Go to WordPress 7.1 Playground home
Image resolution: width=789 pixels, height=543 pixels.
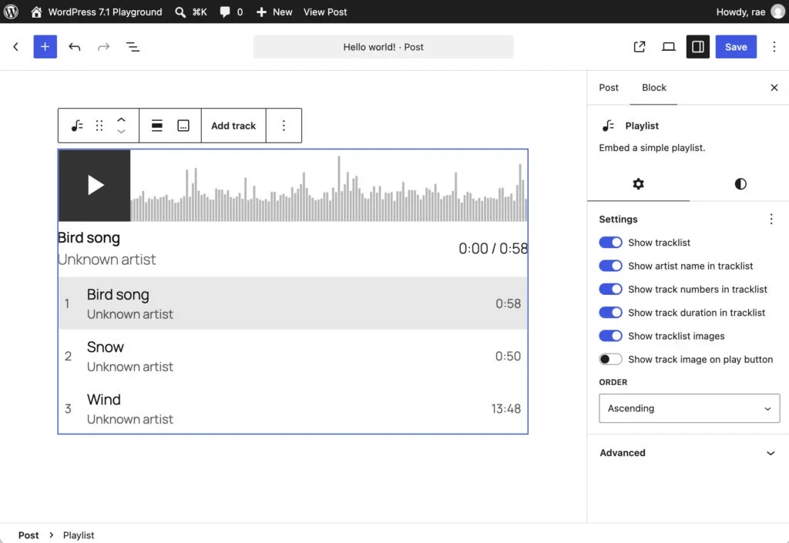coord(96,12)
